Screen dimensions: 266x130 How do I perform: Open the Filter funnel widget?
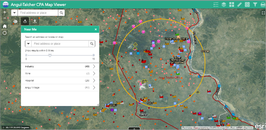[x=255, y=5]
